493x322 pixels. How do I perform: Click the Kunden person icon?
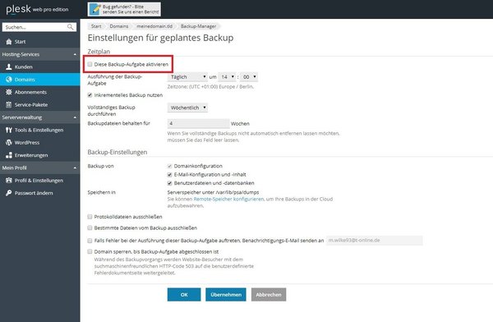coord(9,67)
